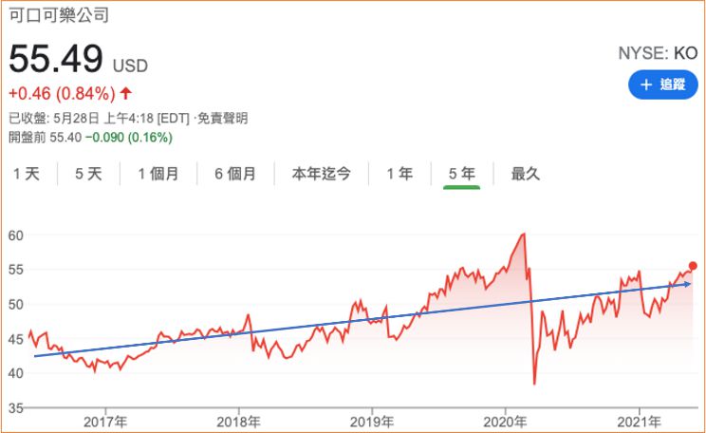706x433 pixels.
Task: Click the 2020 price peak on the chart
Action: tap(523, 235)
